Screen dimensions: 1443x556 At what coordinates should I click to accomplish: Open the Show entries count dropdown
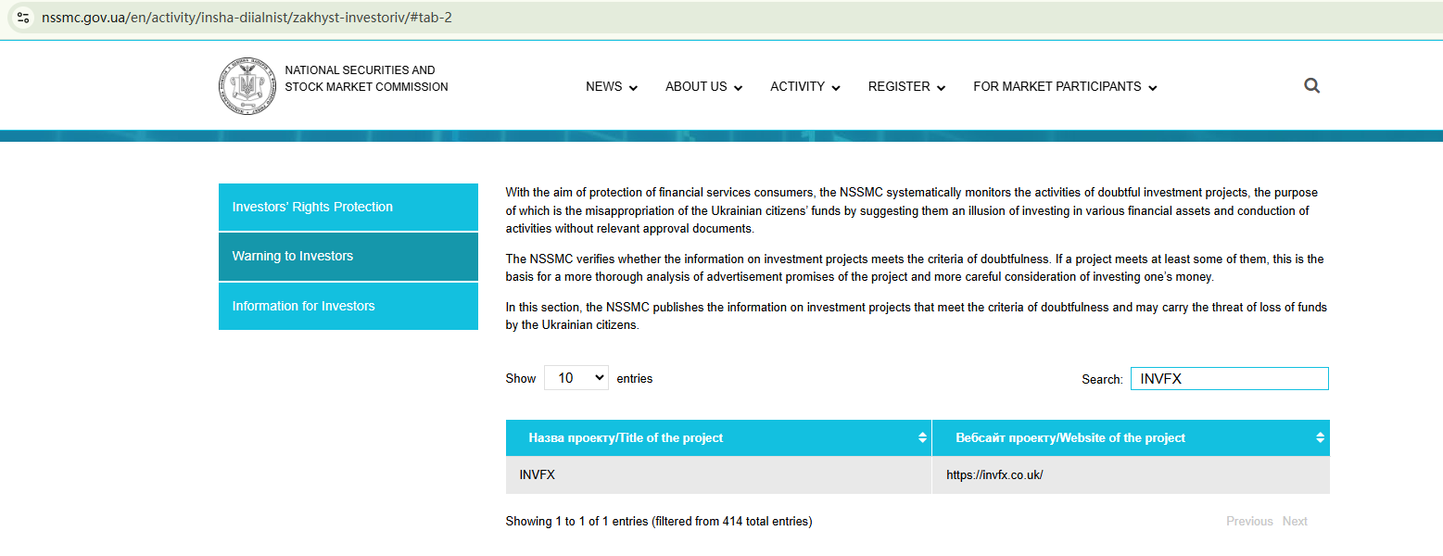(x=576, y=378)
